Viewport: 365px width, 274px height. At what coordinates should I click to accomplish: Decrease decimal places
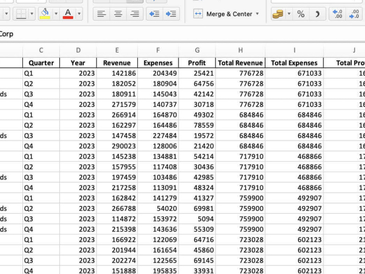tap(354, 14)
